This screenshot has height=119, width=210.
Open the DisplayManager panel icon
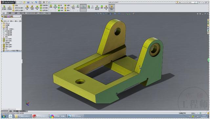click(x=12, y=16)
